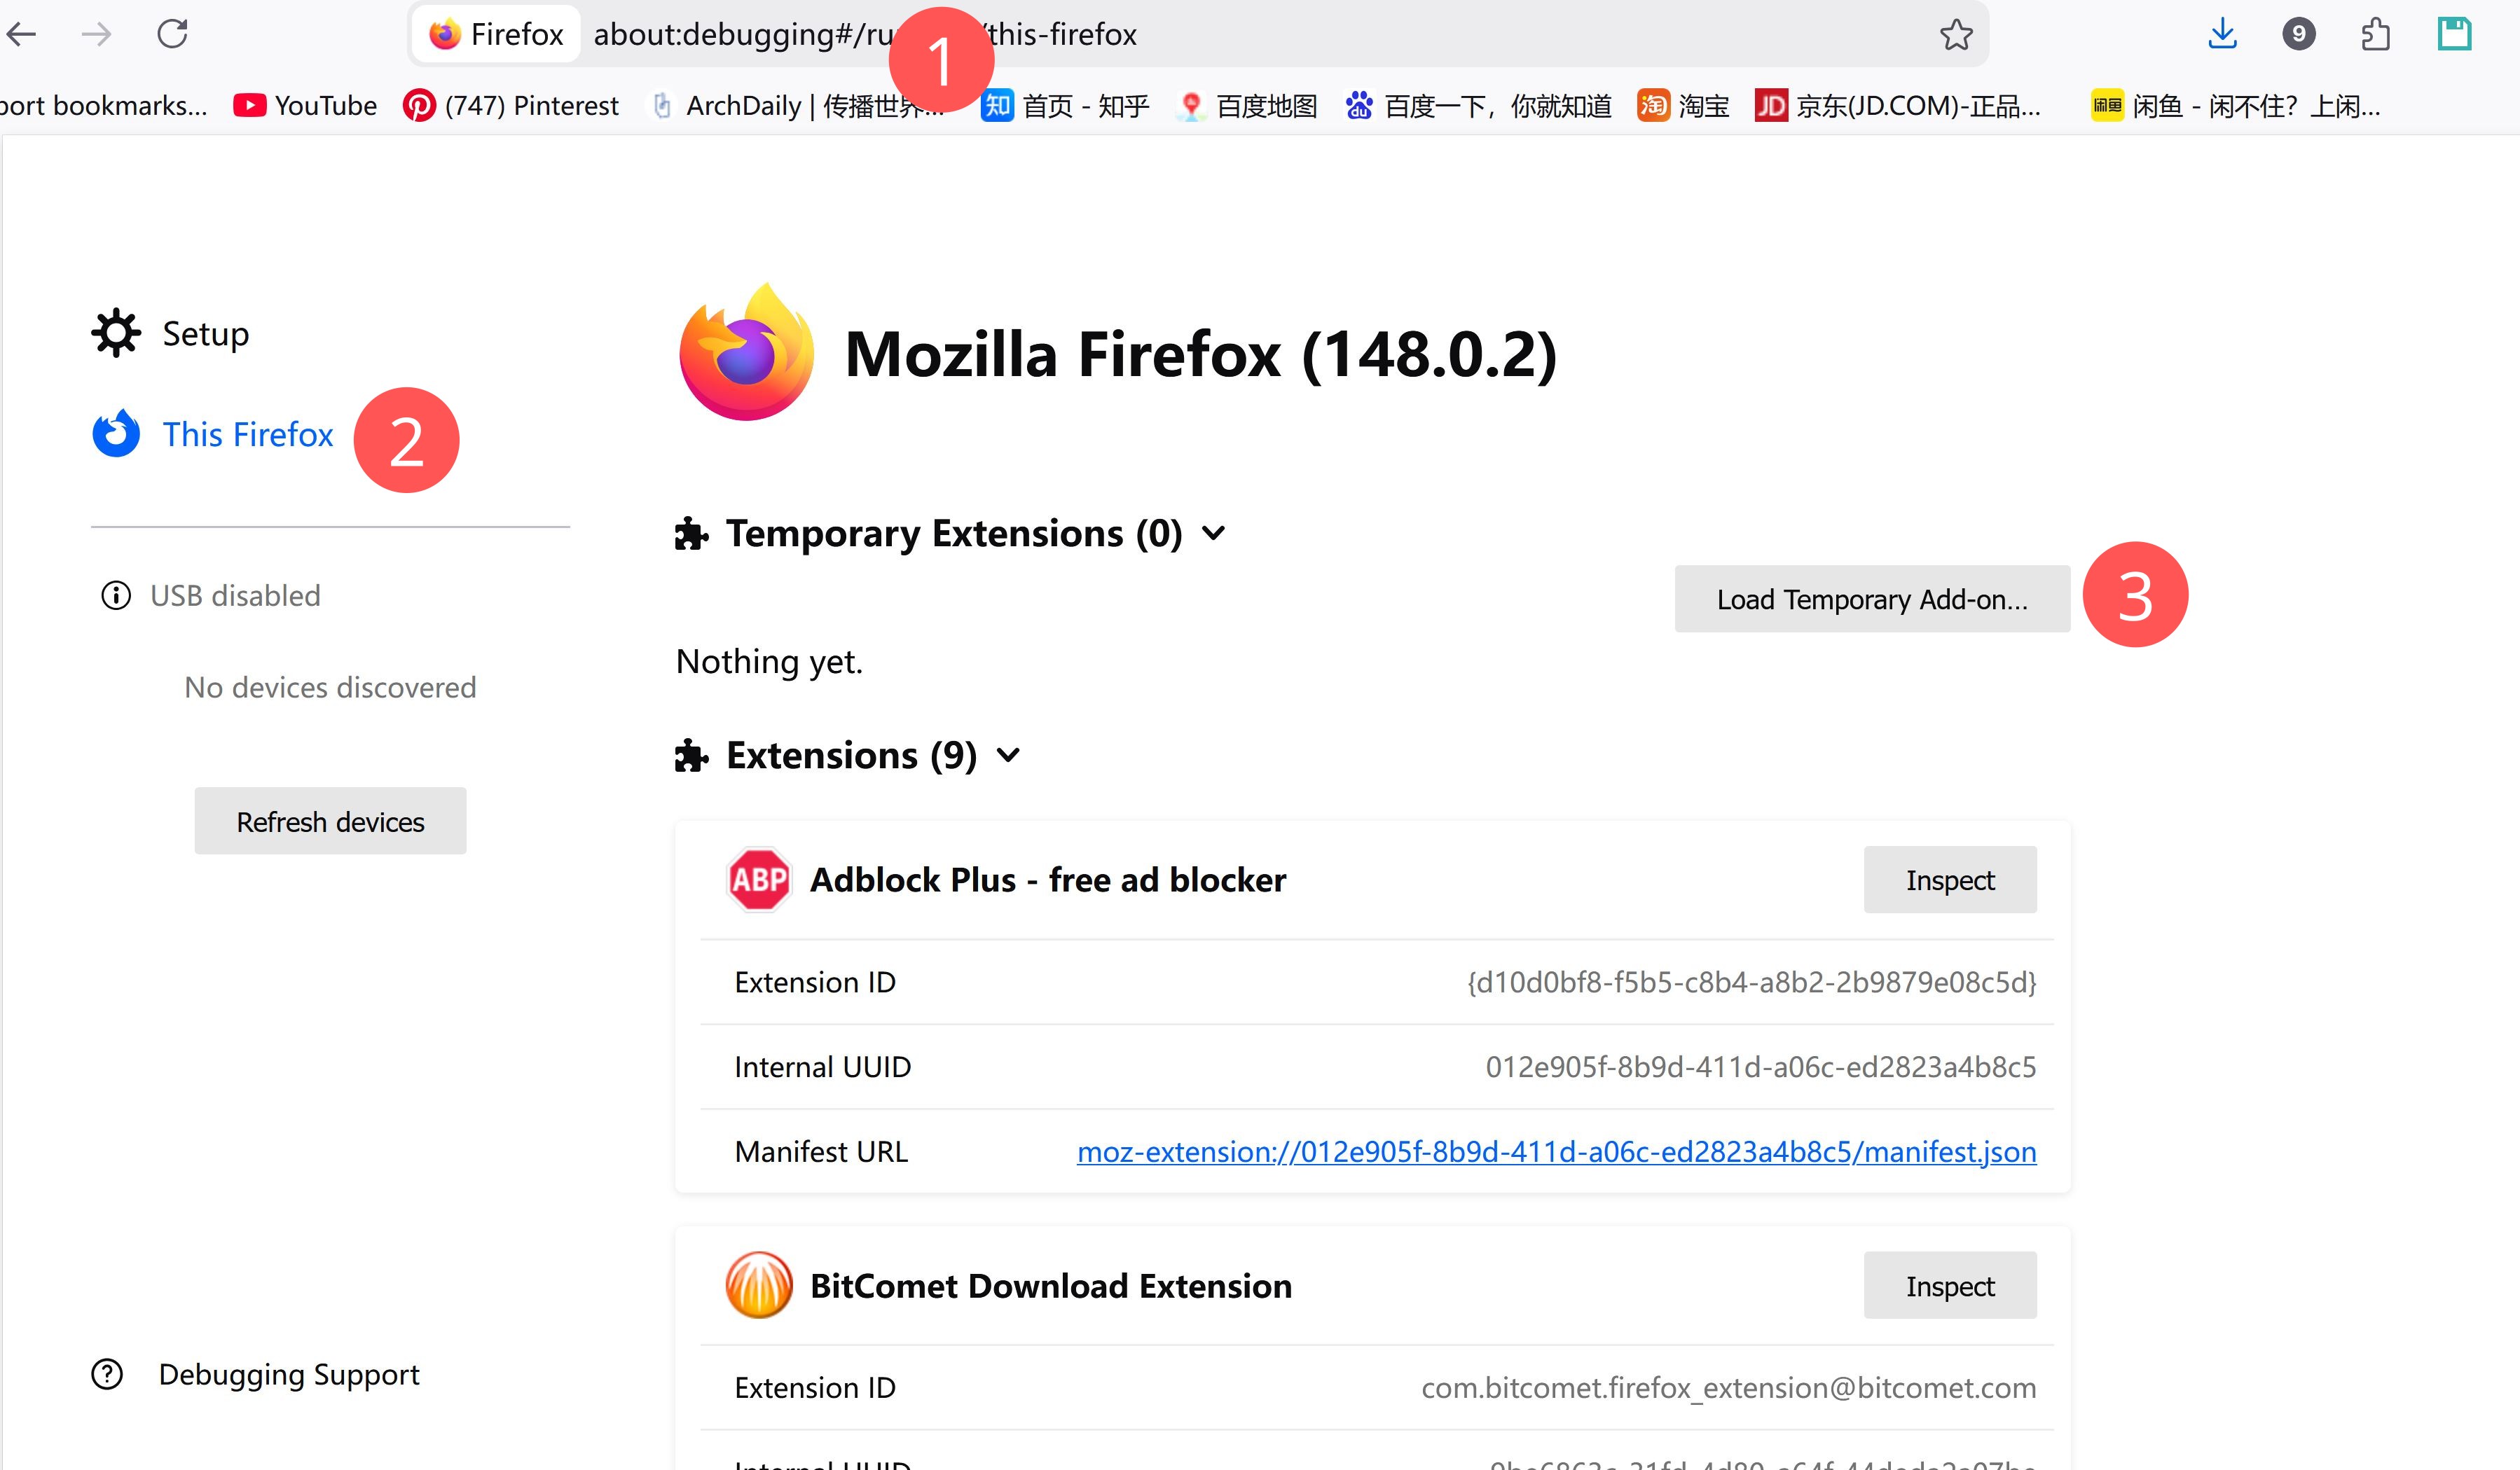Click the browser back arrow
The image size is (2520, 1470).
pos(22,35)
